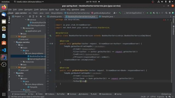Screen dimensions: 175x98
Task: Open Endpoints tool window
Action: click(83, 94)
